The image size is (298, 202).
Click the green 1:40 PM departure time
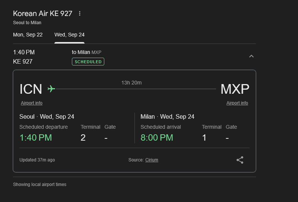pyautogui.click(x=35, y=138)
